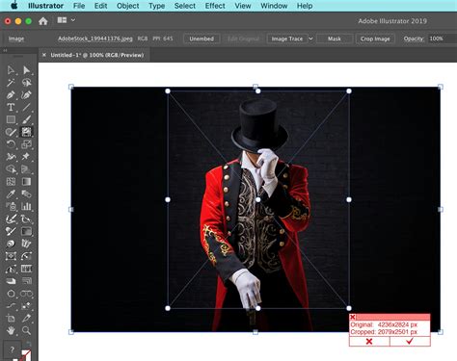This screenshot has width=457, height=361.
Task: Click the crop box top-left corner handle
Action: point(168,91)
